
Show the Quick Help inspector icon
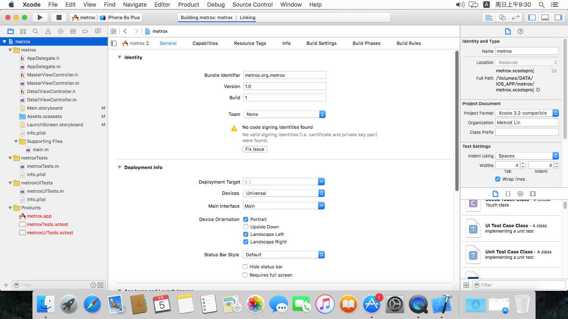(520, 31)
